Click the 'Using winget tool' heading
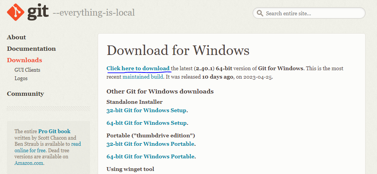This screenshot has width=377, height=174. coord(130,169)
